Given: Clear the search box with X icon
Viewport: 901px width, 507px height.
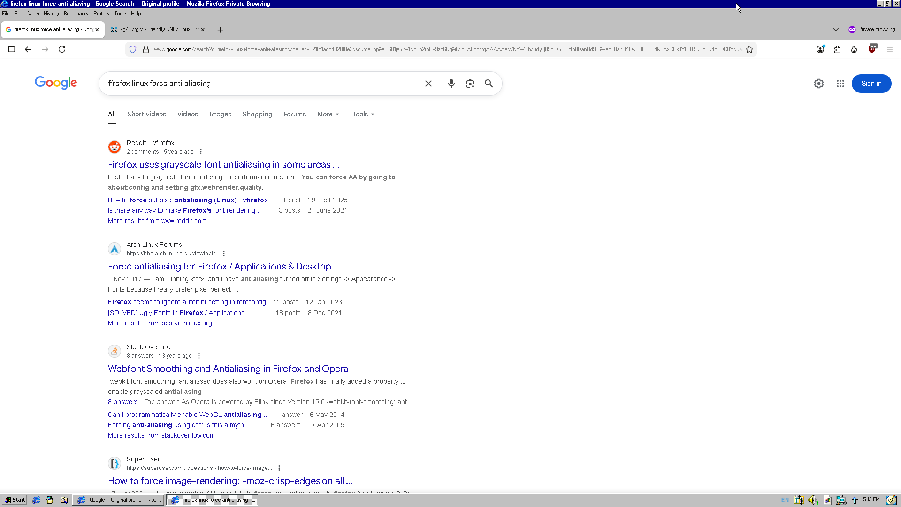Looking at the screenshot, I should click(x=428, y=84).
